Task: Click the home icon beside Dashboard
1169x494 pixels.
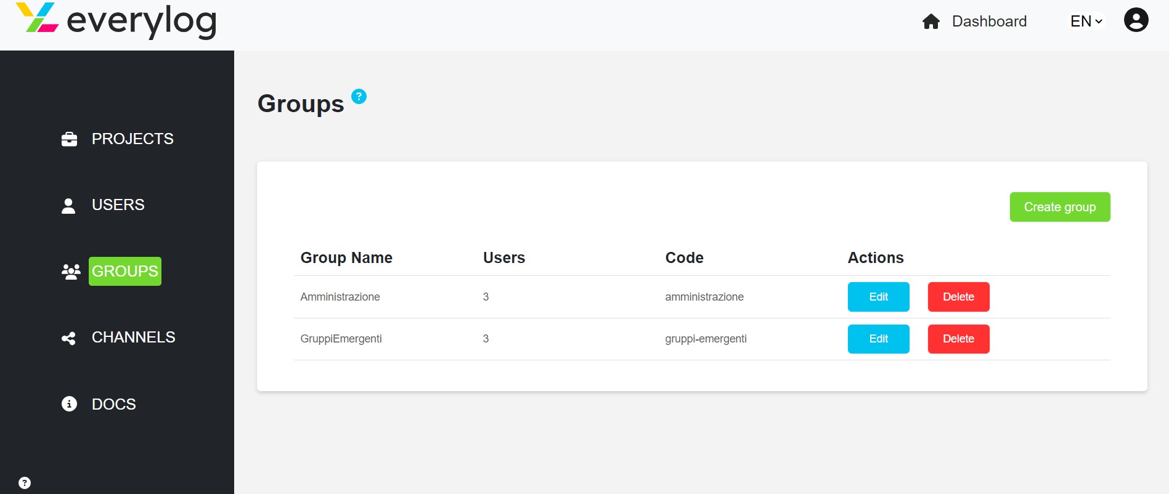Action: 931,22
